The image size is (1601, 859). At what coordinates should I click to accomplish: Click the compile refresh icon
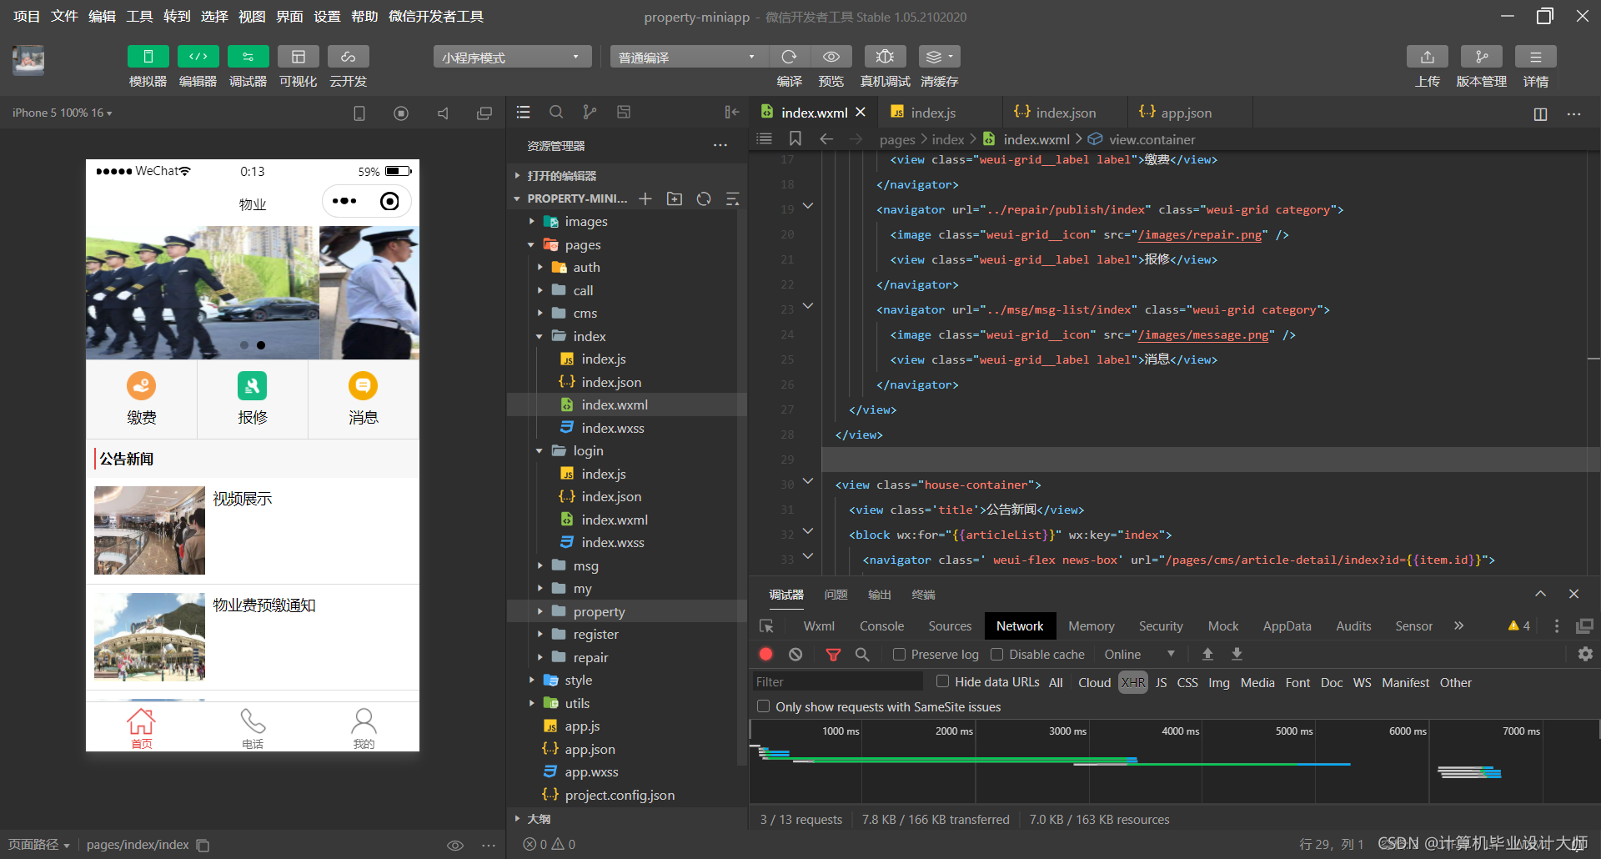coord(789,57)
